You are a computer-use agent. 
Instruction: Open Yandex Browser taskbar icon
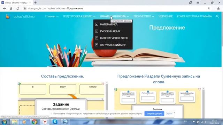coord(45,122)
